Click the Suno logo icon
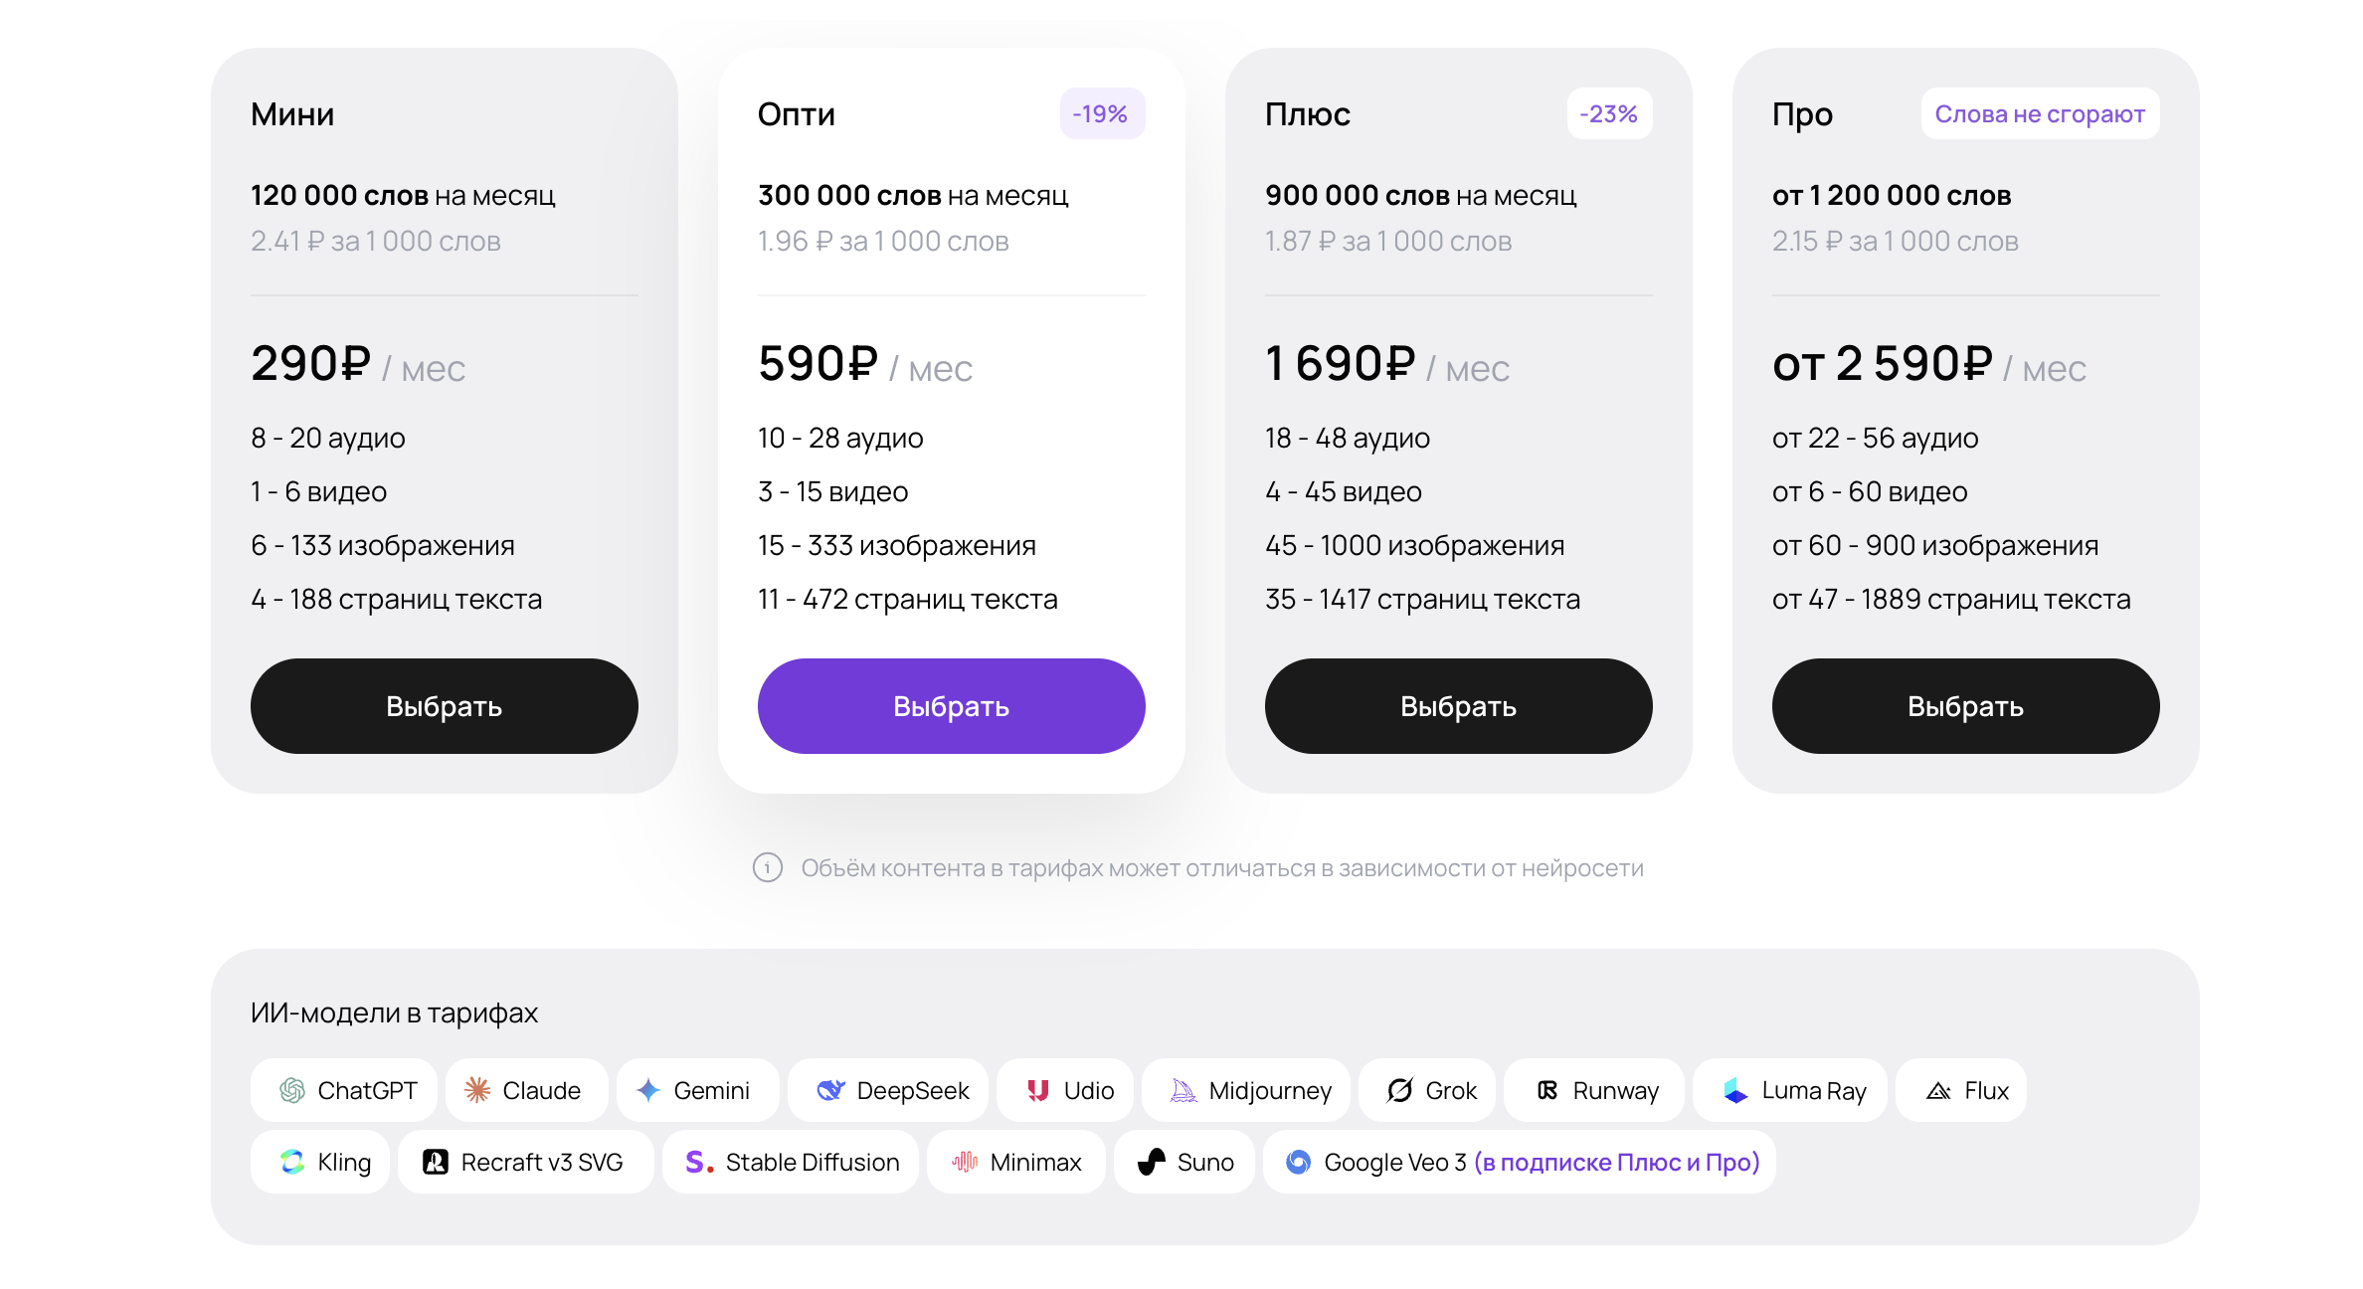The image size is (2363, 1289). [x=1152, y=1162]
